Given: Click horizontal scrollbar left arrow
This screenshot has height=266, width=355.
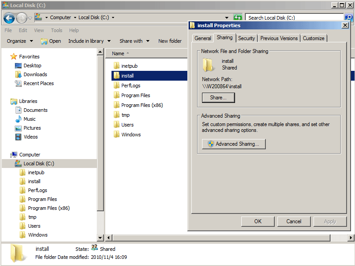Looking at the screenshot, I should [x=109, y=238].
